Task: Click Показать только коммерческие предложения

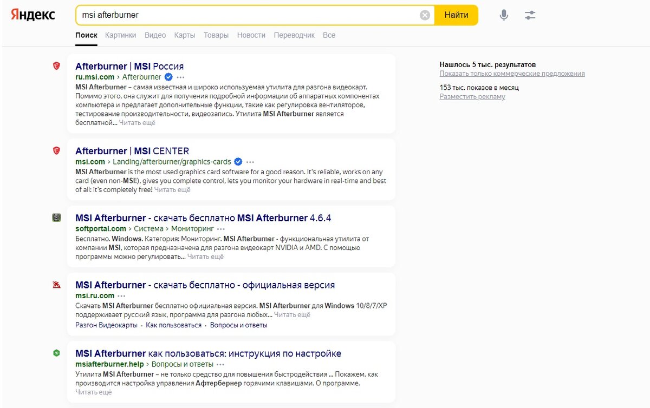Action: pos(512,74)
